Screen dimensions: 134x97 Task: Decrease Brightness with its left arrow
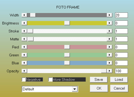24,23
